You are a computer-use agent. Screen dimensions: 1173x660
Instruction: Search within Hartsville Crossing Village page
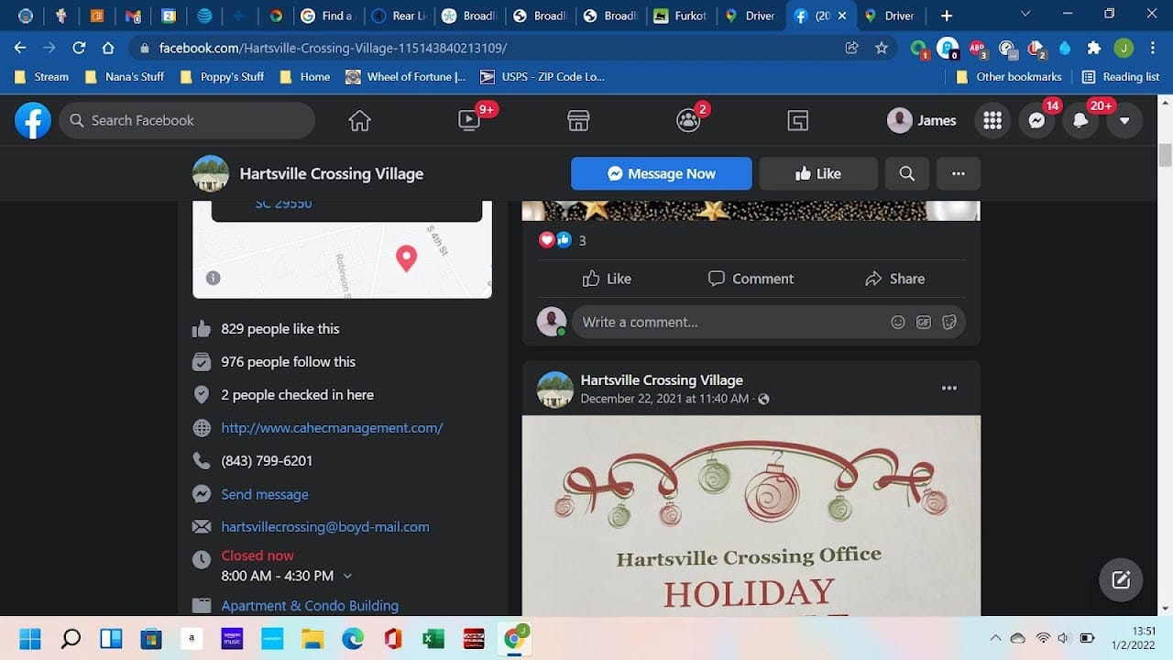click(x=907, y=173)
